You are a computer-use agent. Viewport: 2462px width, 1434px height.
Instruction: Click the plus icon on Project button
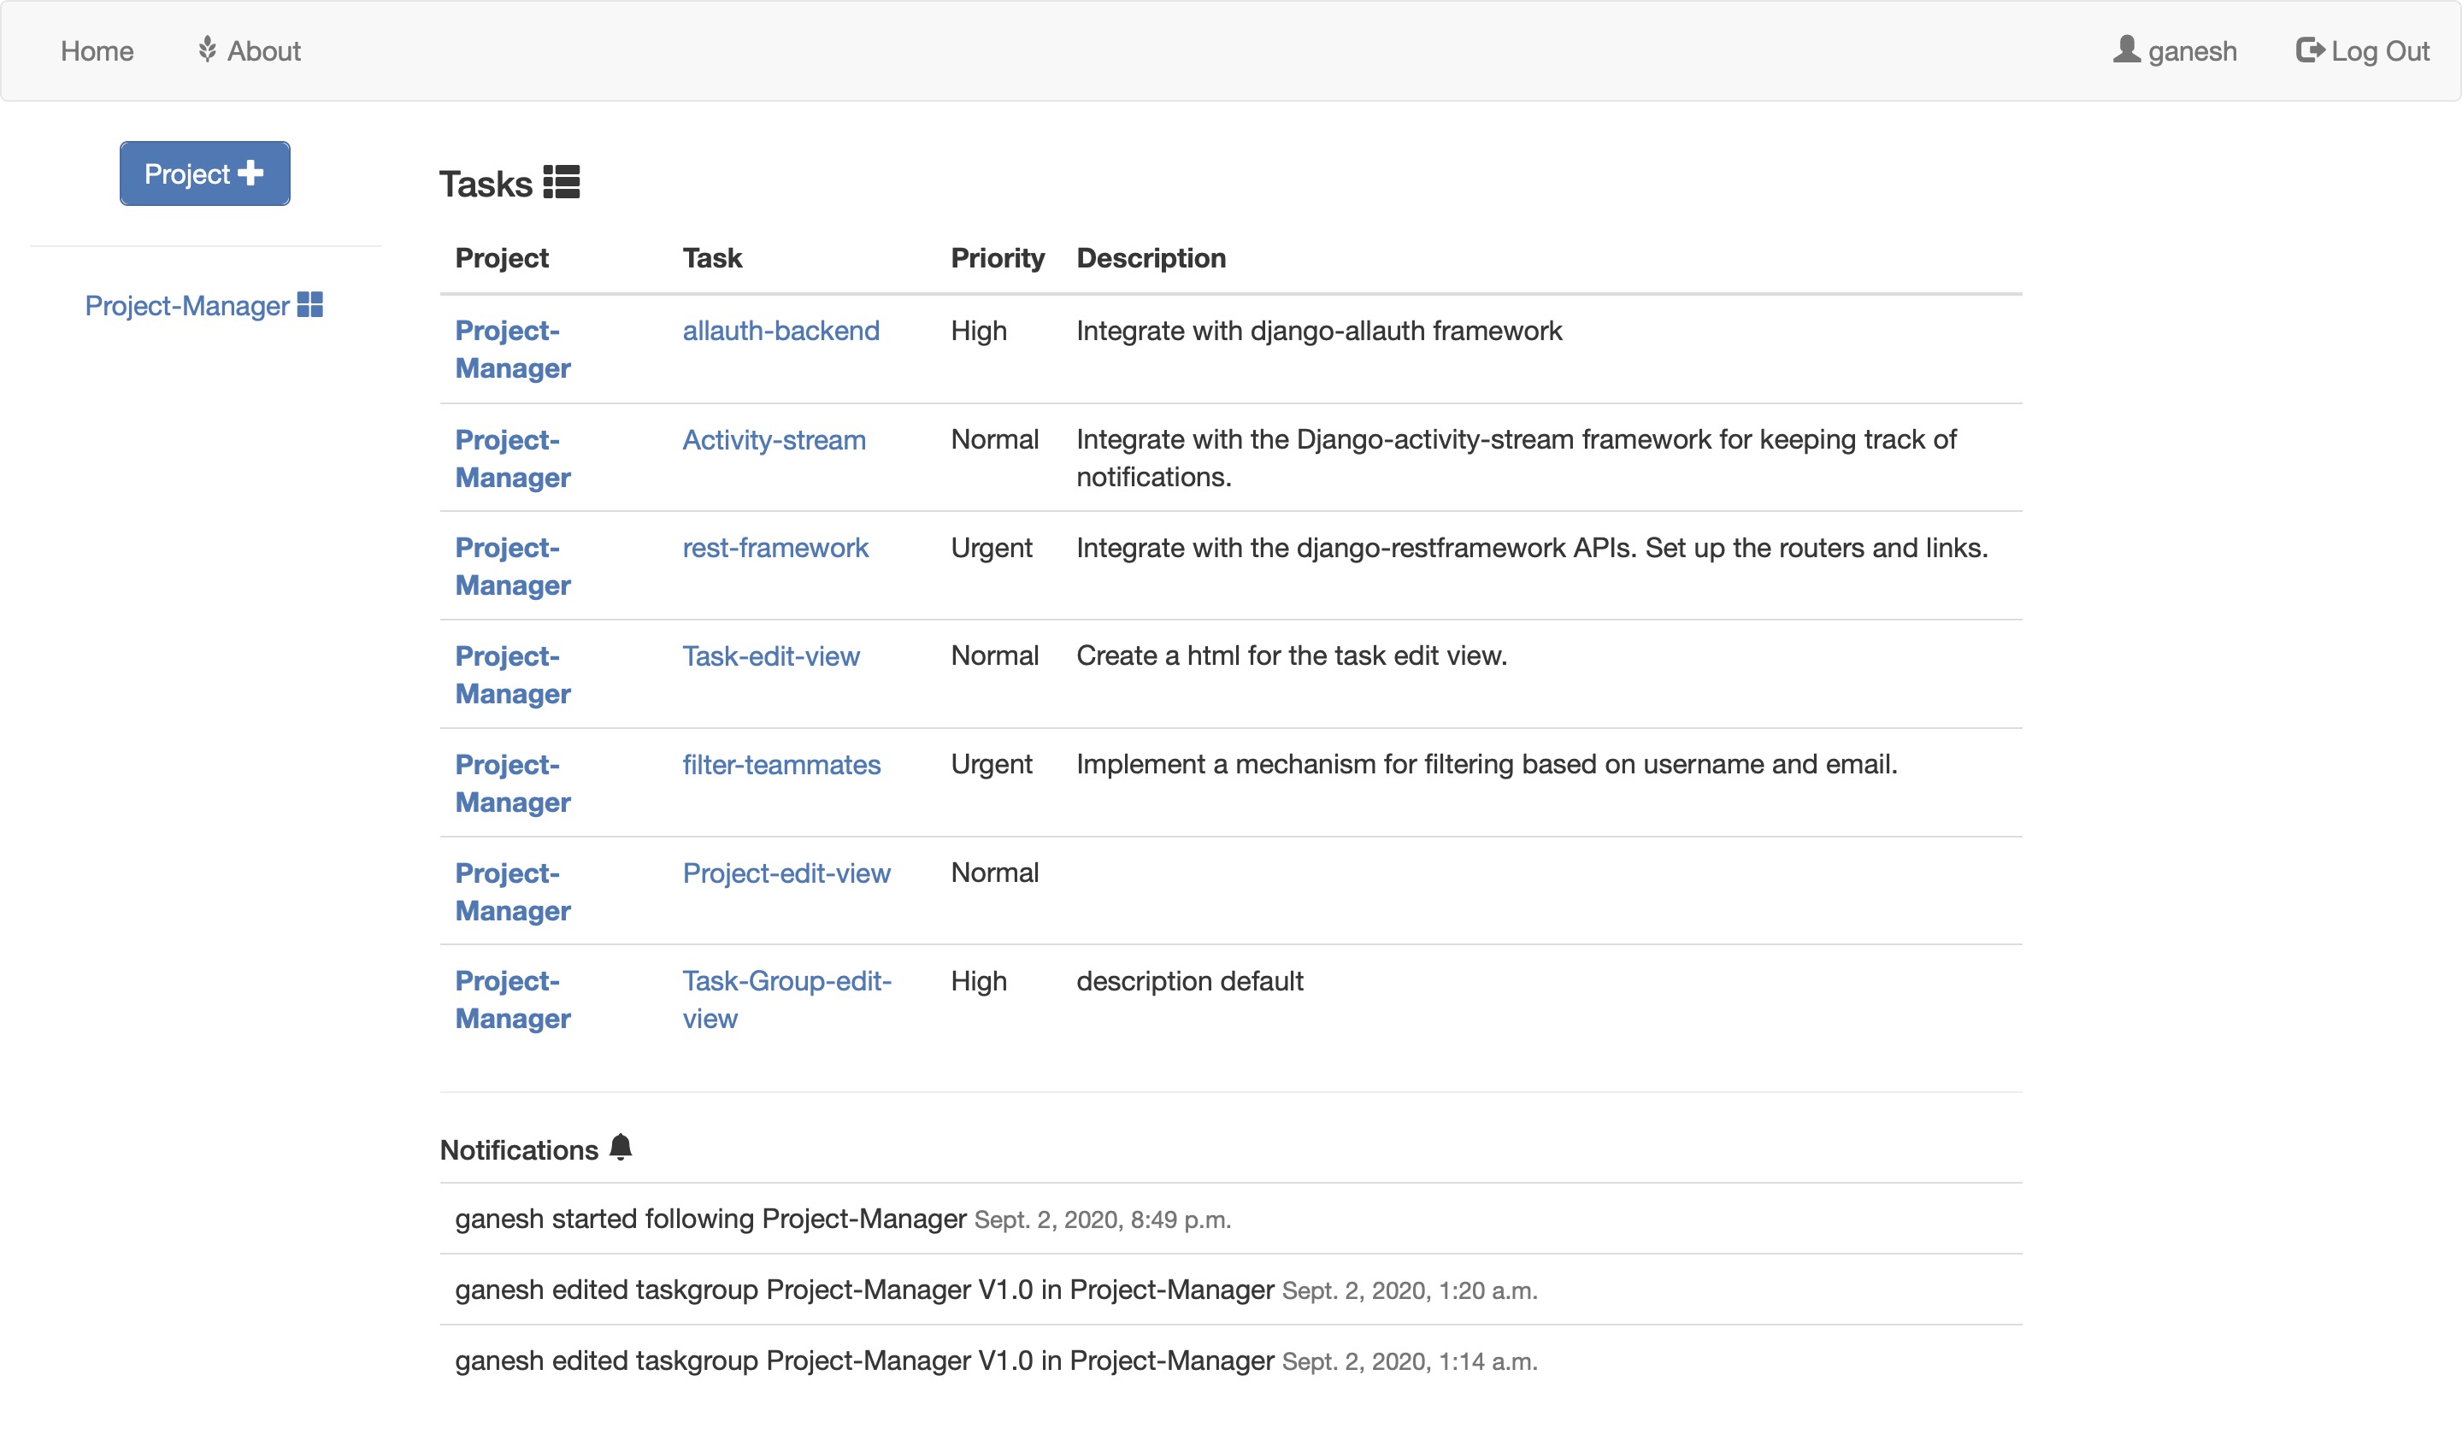coord(250,173)
